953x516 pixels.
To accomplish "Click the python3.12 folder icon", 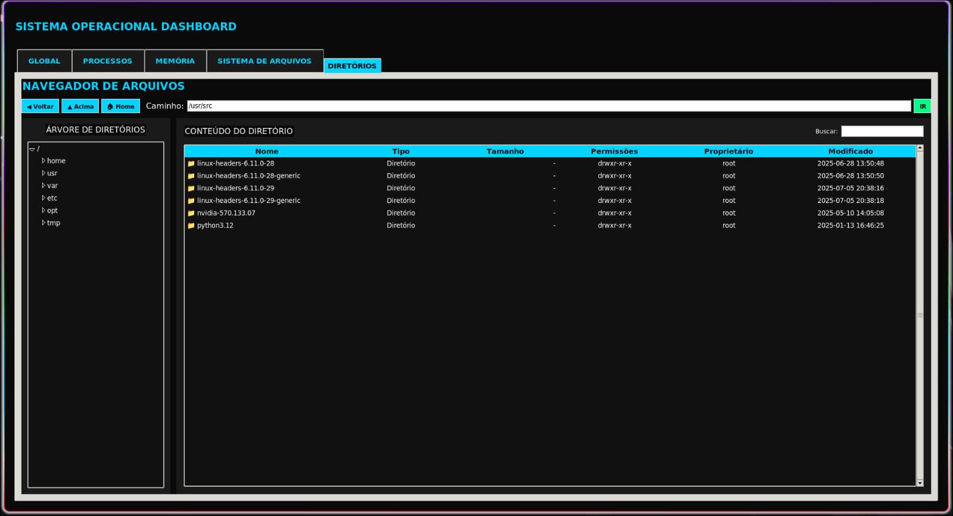I will (x=191, y=226).
